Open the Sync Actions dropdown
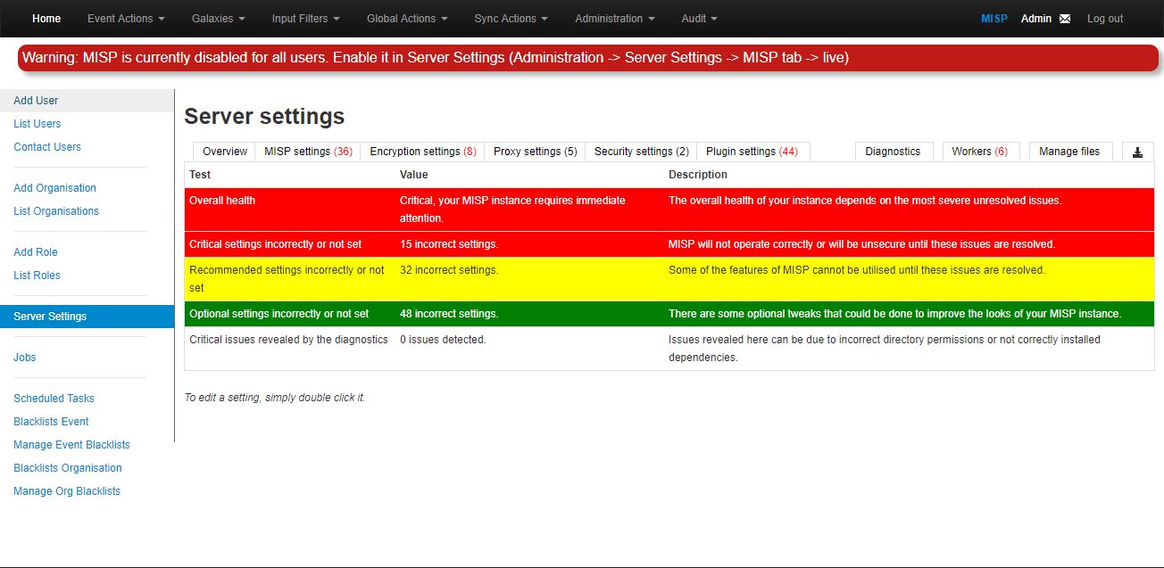This screenshot has width=1164, height=568. coord(510,18)
